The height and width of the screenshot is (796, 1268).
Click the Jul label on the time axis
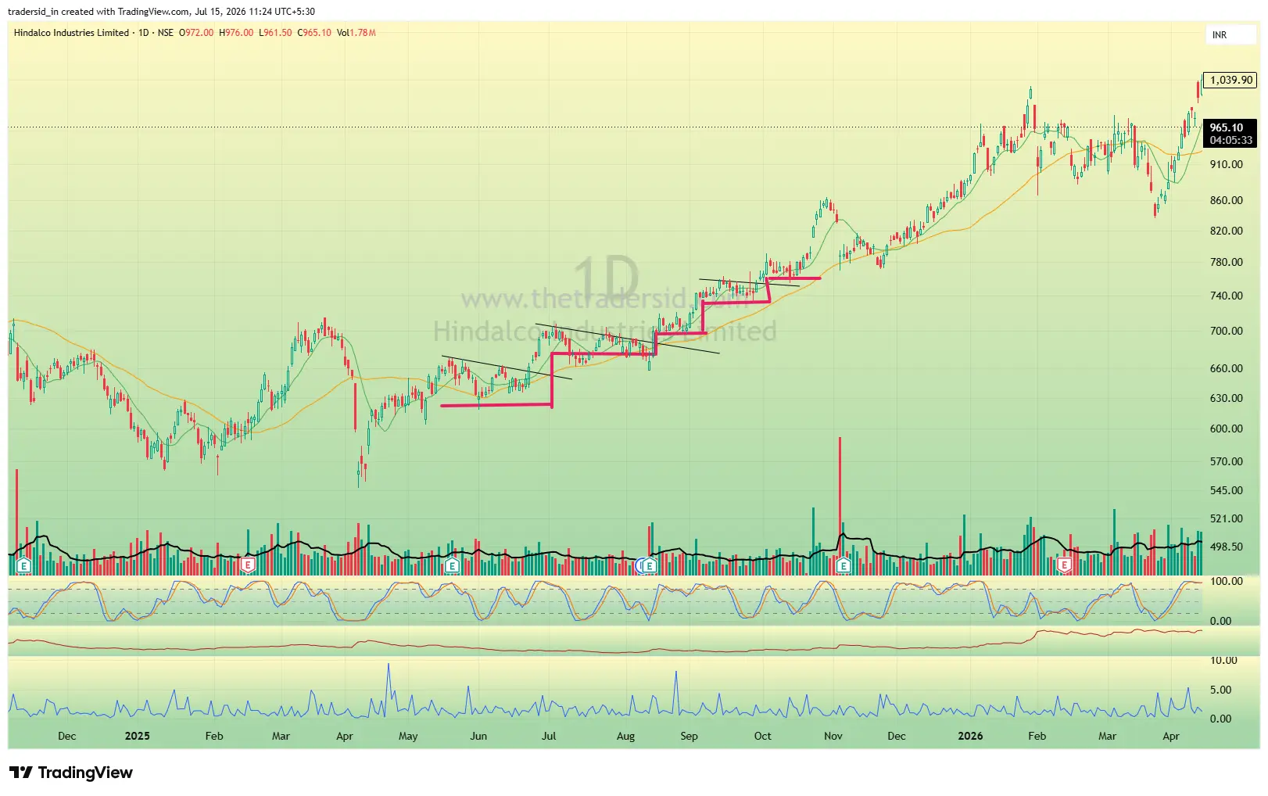click(549, 736)
